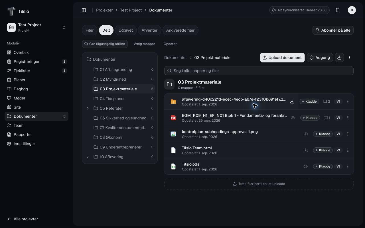Click Abonnér på alle button
The width and height of the screenshot is (365, 228).
[x=333, y=30]
